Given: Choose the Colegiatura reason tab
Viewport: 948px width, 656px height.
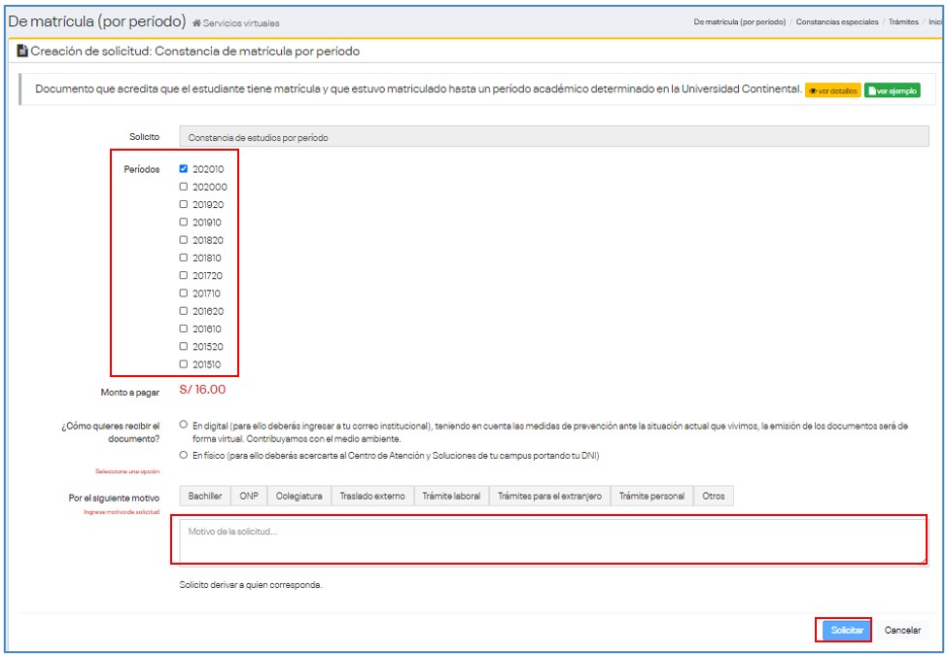Looking at the screenshot, I should pos(298,496).
